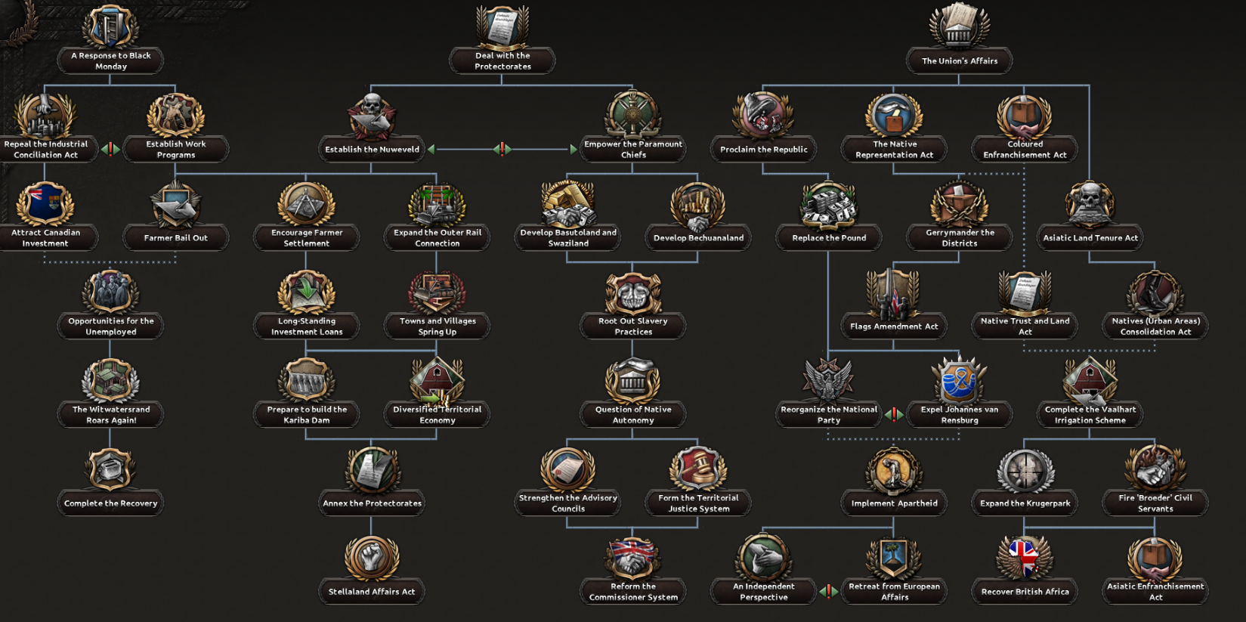Screen dimensions: 1246x622
Task: Click exclusivity marker beside Retreat from European Affairs
Action: 829,592
